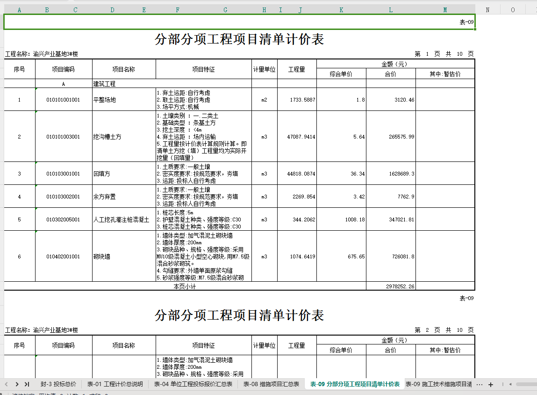Select column L header
The height and width of the screenshot is (395, 537).
tap(391, 10)
